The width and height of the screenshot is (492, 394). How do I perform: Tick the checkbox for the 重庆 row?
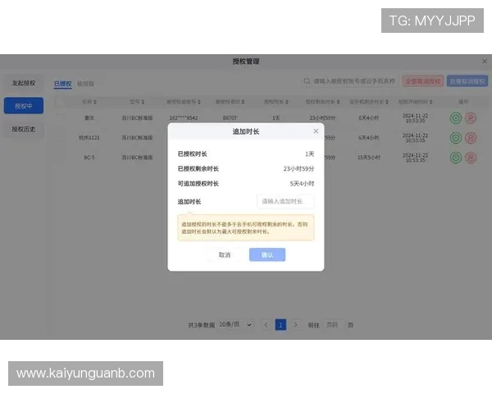tap(60, 118)
